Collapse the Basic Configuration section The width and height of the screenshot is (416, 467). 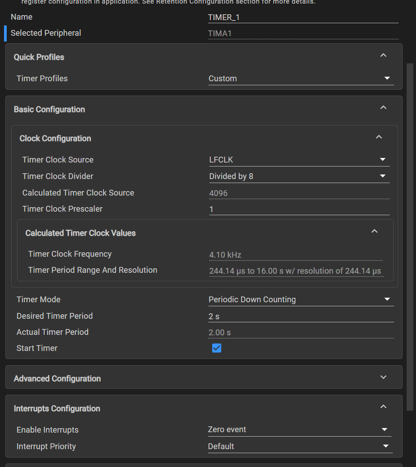tap(383, 108)
